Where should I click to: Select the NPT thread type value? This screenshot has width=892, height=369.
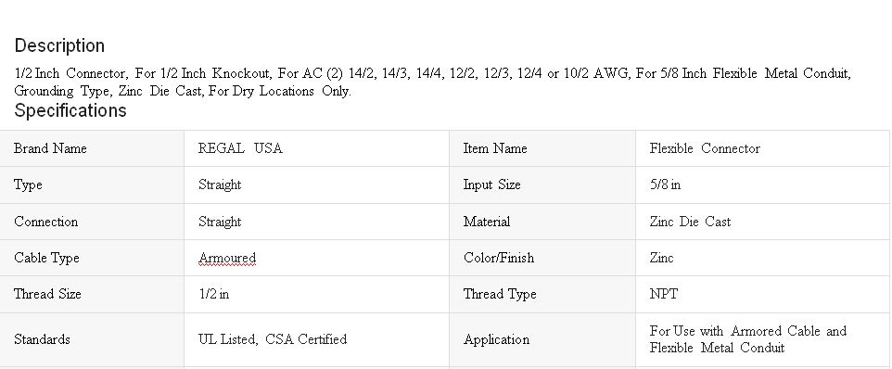coord(663,294)
